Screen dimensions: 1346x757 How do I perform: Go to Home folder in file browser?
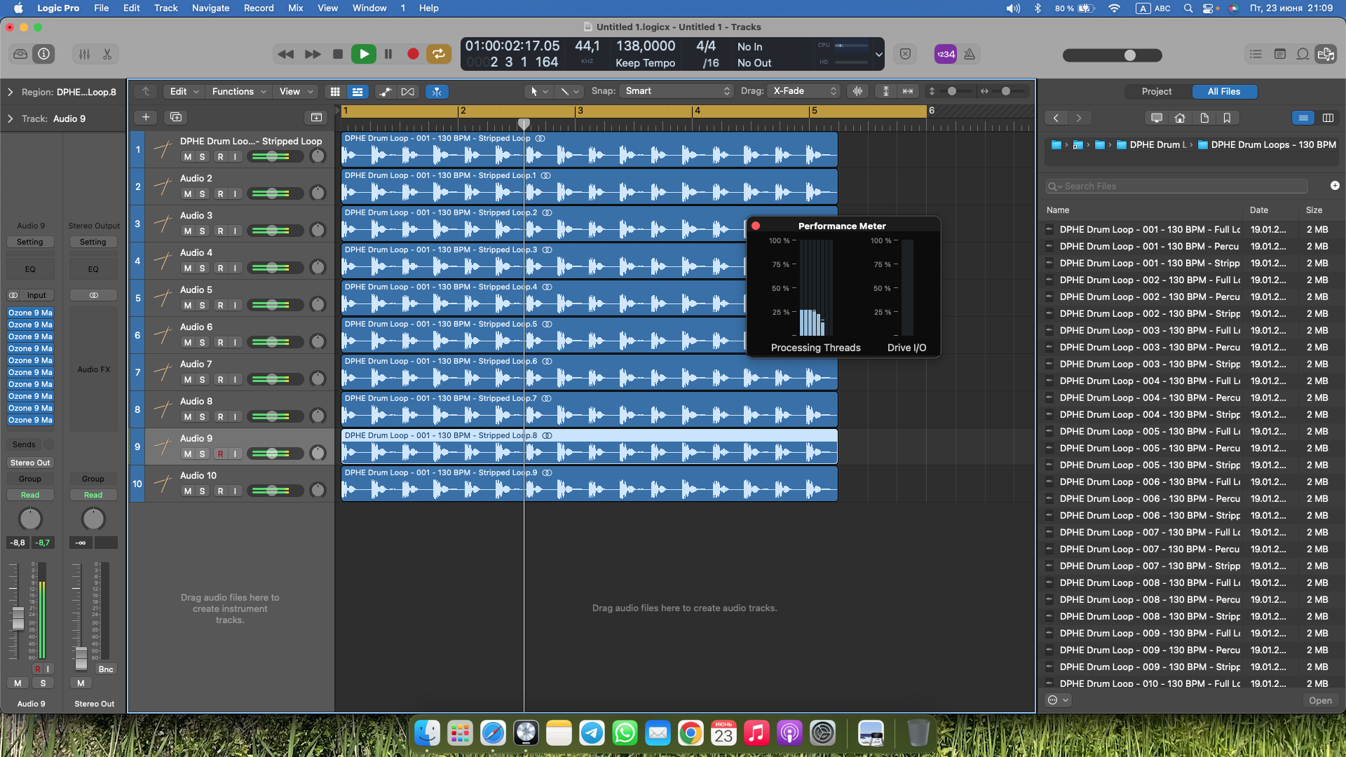[1181, 118]
